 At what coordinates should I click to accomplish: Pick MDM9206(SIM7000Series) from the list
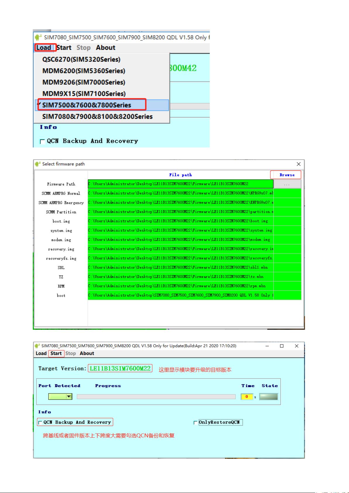[84, 82]
